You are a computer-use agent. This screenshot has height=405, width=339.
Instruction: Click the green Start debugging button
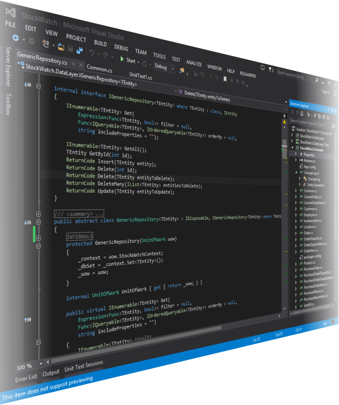click(122, 59)
